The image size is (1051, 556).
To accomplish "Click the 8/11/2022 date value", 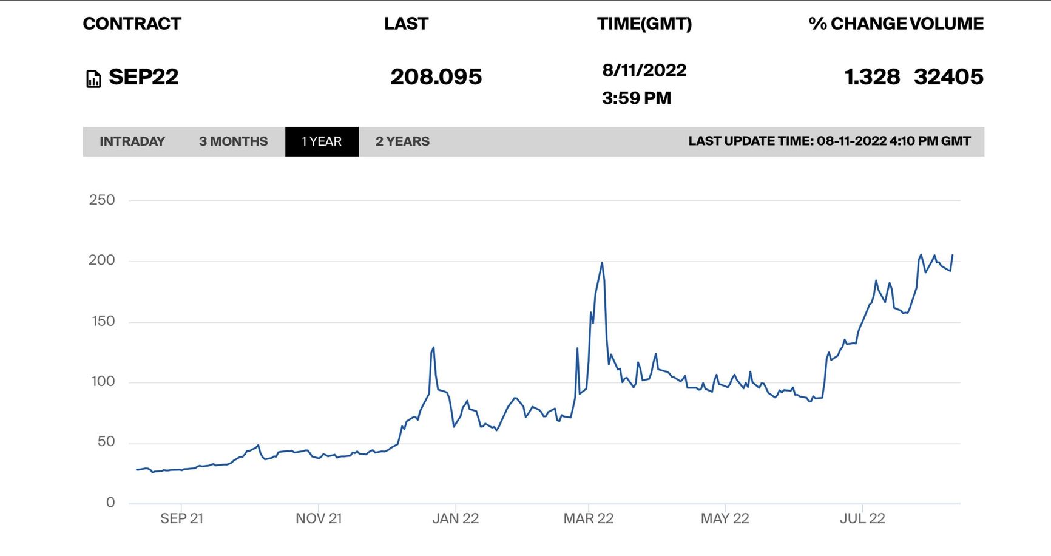I will tap(644, 70).
